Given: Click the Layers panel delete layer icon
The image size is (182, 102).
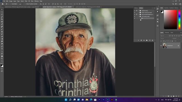Looking at the screenshot, I should (x=179, y=96).
